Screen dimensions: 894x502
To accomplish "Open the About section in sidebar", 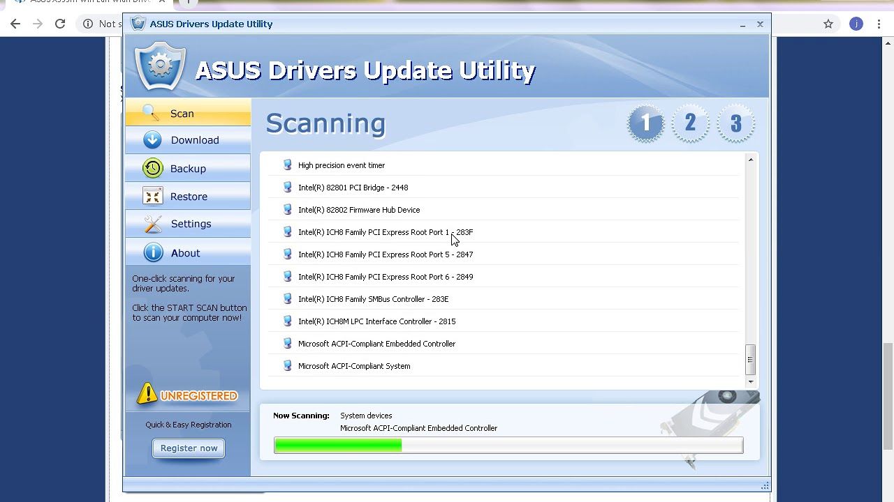I will click(188, 252).
